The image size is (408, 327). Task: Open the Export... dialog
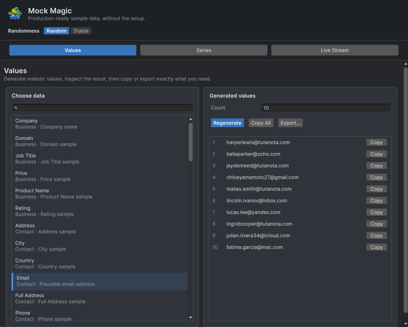click(290, 123)
